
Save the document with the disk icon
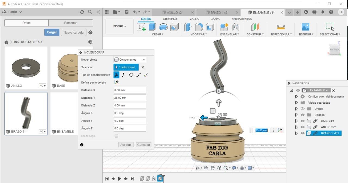pos(126,12)
